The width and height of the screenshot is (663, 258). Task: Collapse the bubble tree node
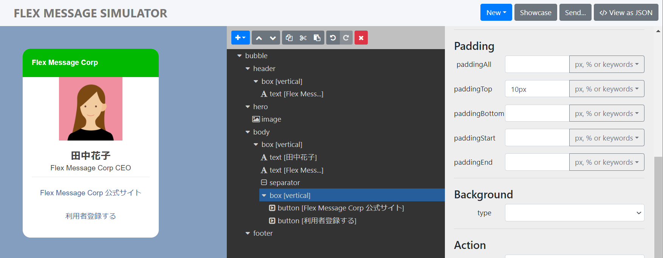point(239,56)
